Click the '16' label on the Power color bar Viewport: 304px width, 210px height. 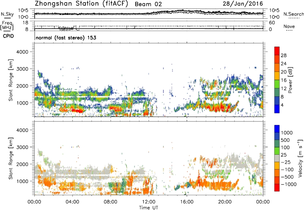(283, 80)
